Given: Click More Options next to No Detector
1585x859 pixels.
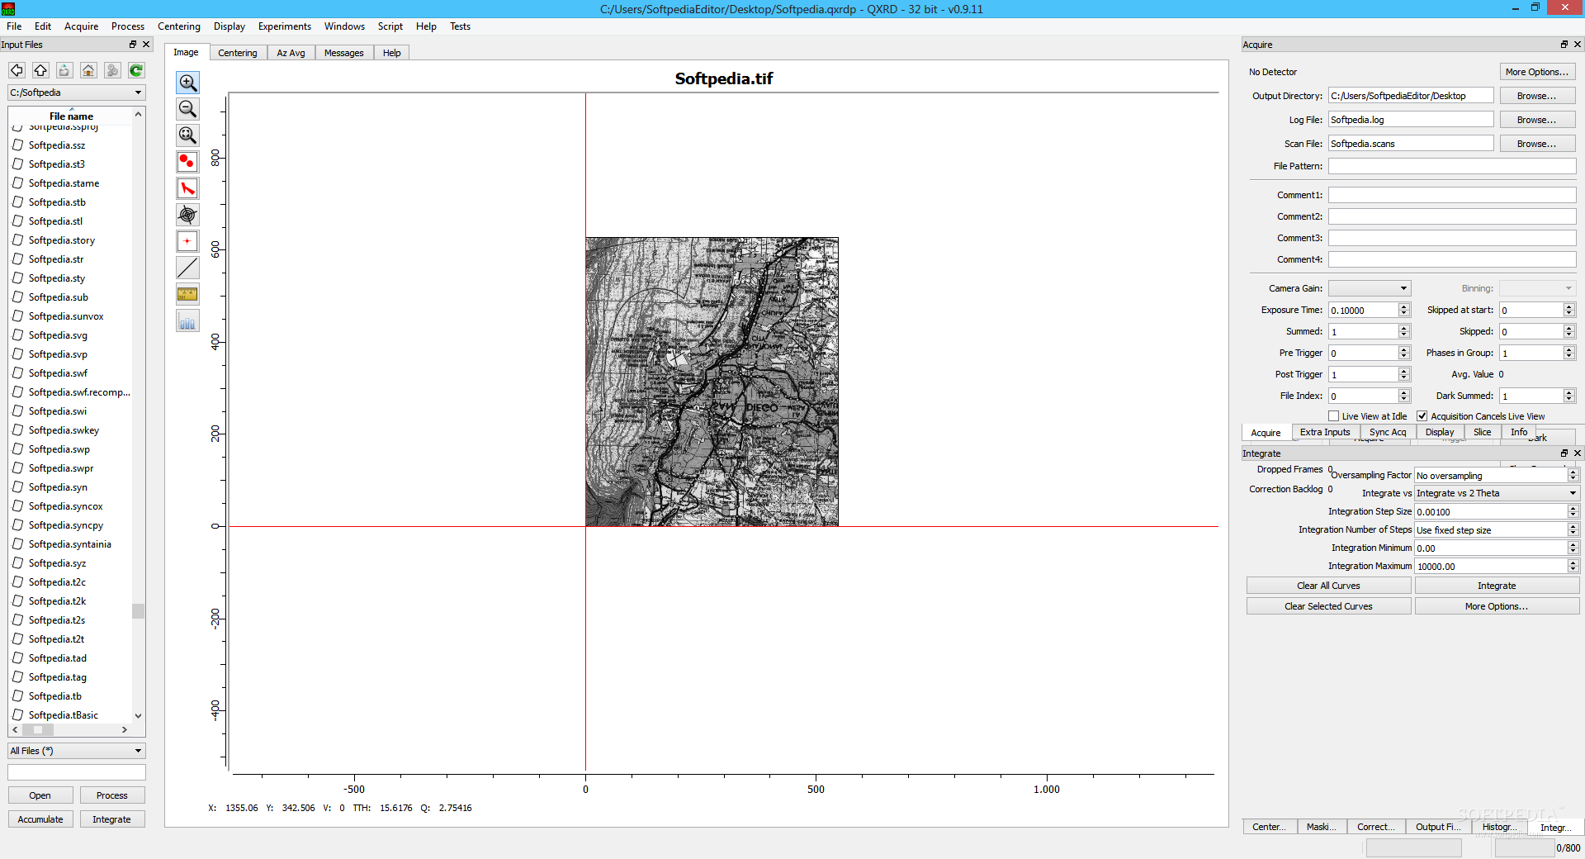Looking at the screenshot, I should pos(1537,72).
